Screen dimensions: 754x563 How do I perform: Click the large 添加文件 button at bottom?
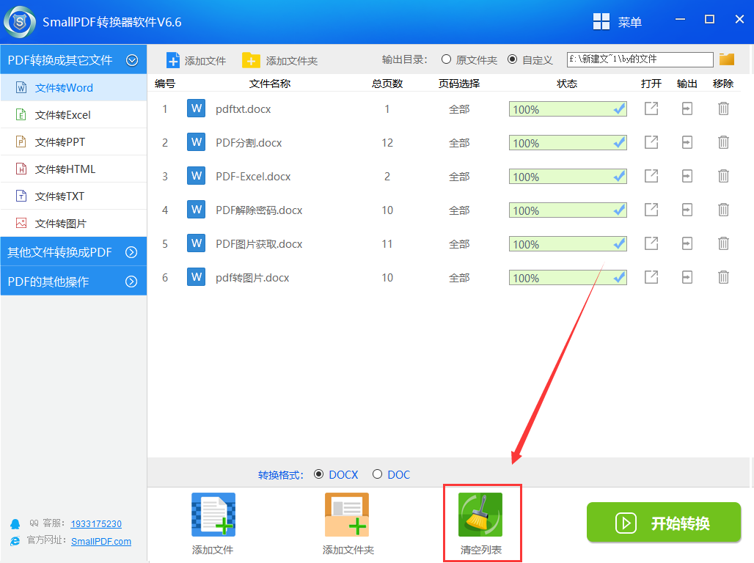[213, 523]
